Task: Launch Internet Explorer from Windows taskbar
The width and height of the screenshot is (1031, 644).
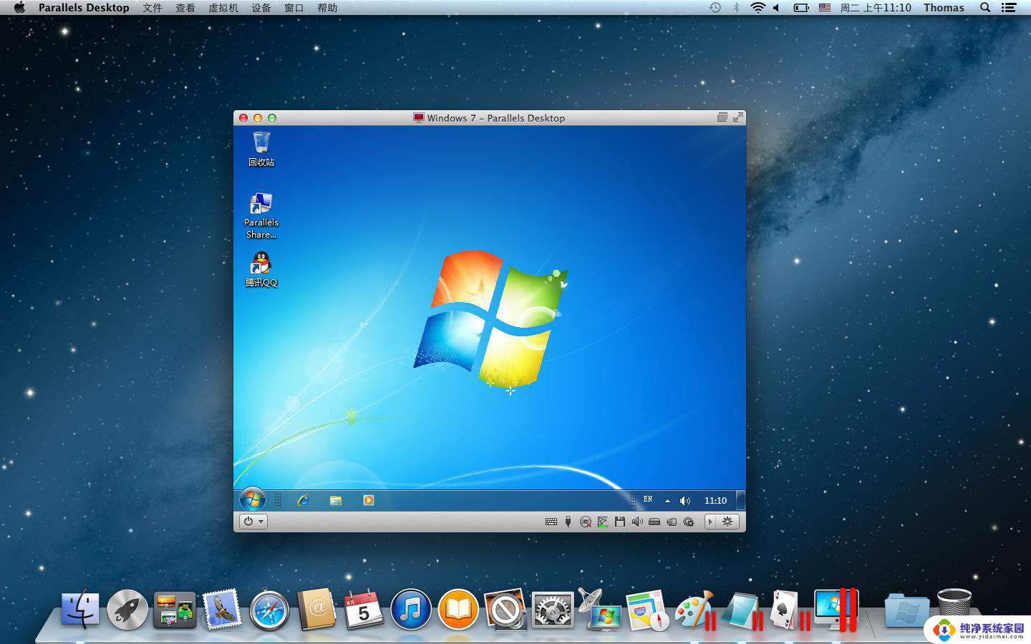Action: click(304, 500)
